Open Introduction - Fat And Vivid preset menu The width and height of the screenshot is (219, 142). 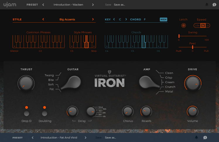59,138
